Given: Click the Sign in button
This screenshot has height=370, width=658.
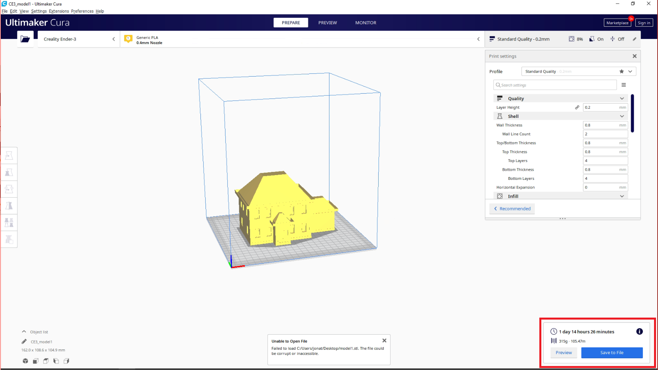Looking at the screenshot, I should pyautogui.click(x=644, y=23).
